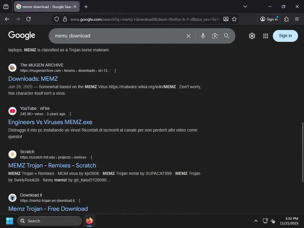The height and width of the screenshot is (228, 304).
Task: Click the Download.it site favicon
Action: [x=12, y=198]
